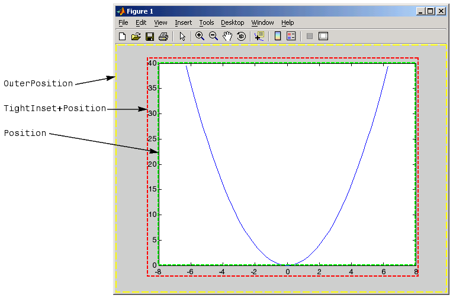This screenshot has height=305, width=453.
Task: Open the Window menu
Action: (262, 22)
